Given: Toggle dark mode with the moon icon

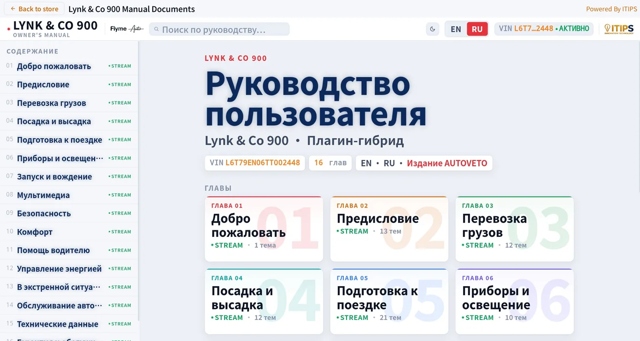Looking at the screenshot, I should click(432, 29).
